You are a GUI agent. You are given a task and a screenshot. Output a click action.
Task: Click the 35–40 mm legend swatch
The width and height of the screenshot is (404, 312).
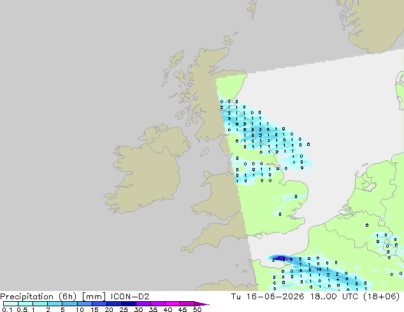[157, 304]
